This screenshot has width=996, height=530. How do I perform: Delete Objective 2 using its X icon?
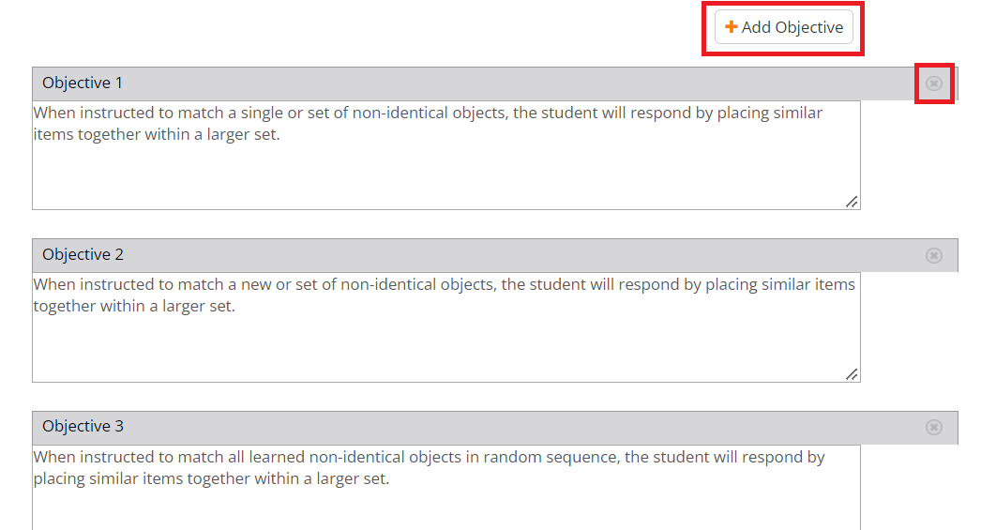[934, 255]
